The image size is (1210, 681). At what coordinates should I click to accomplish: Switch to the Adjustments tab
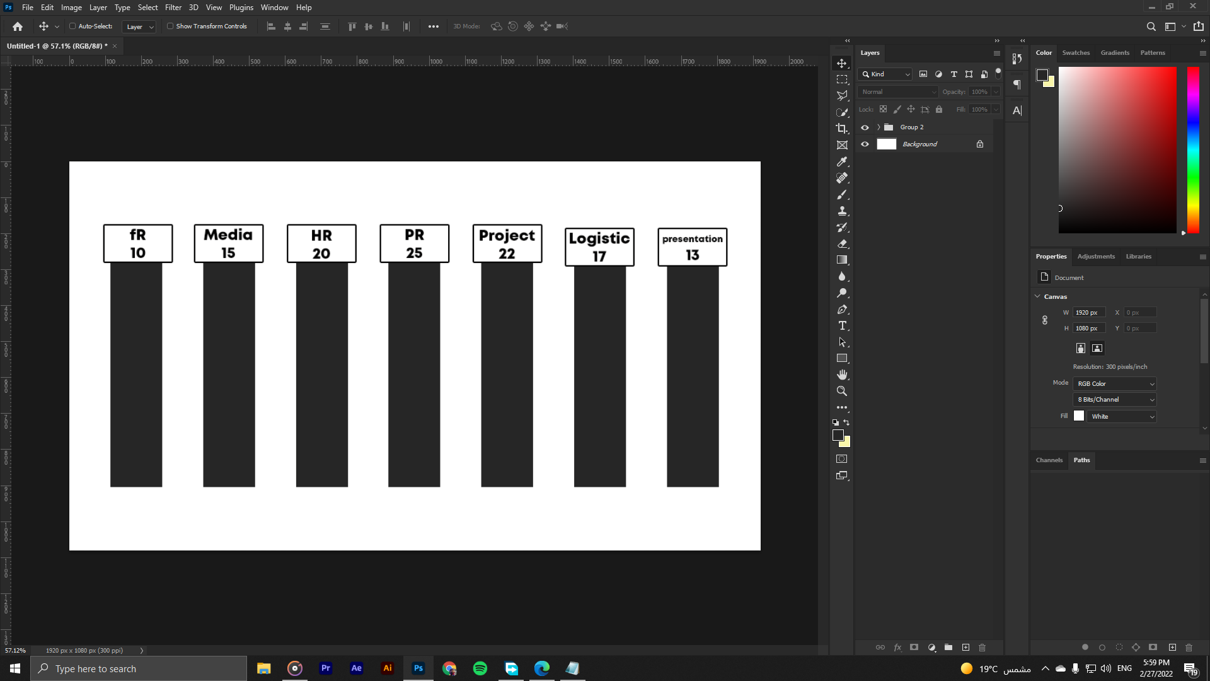(1096, 257)
